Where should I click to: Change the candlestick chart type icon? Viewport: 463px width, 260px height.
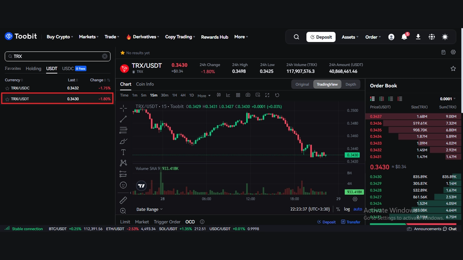point(219,95)
